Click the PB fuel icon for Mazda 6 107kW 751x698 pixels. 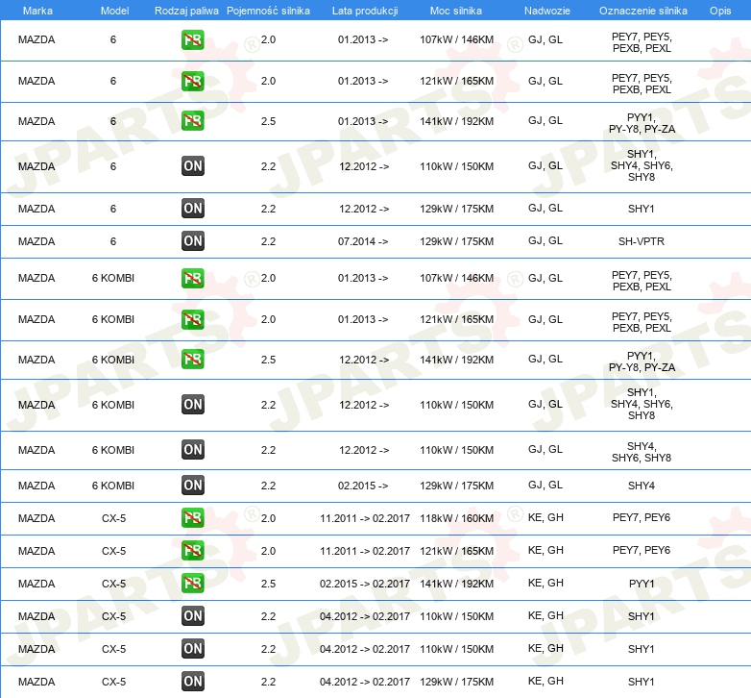coord(192,39)
